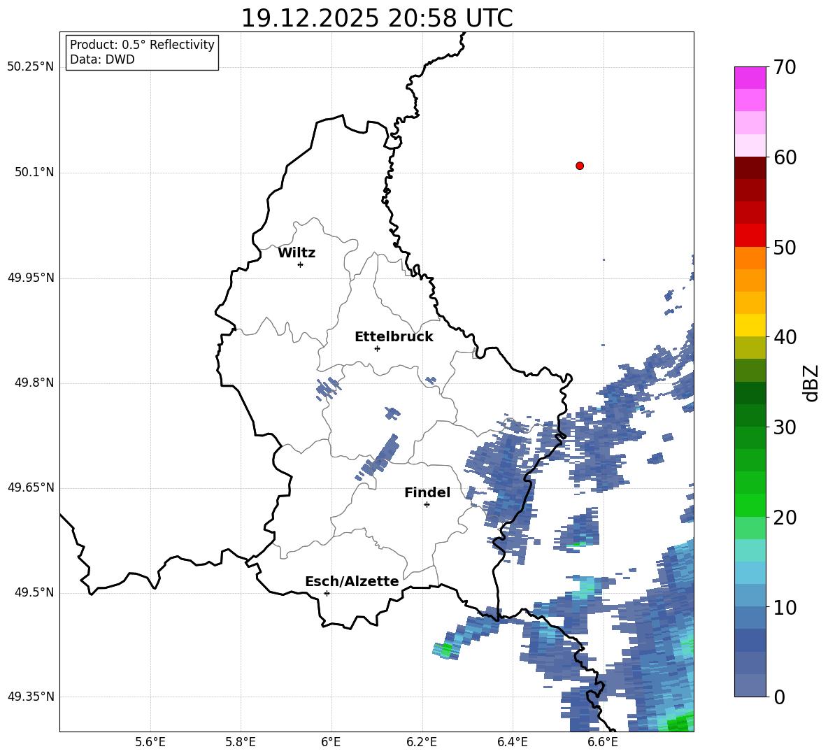Click the orange swatch just below 50
Image resolution: width=828 pixels, height=756 pixels.
tap(750, 257)
